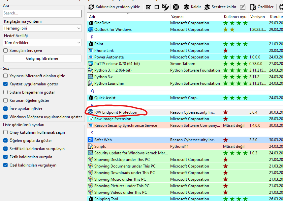Click the Gelişmiş filtreleme button
The image size is (283, 201).
(x=42, y=58)
